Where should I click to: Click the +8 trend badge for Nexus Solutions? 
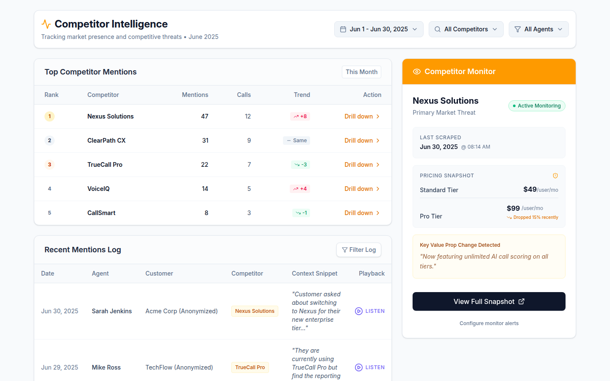(300, 116)
